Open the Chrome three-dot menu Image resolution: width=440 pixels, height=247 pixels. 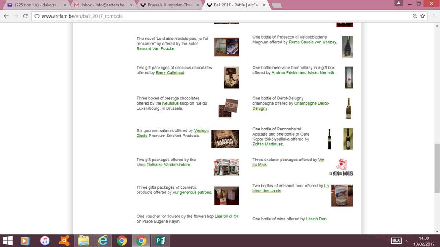click(x=434, y=16)
